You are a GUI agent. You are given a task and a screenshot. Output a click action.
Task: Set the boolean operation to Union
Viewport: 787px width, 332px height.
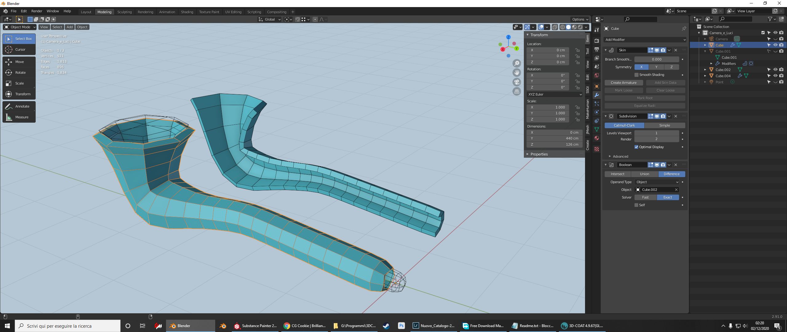(x=644, y=174)
